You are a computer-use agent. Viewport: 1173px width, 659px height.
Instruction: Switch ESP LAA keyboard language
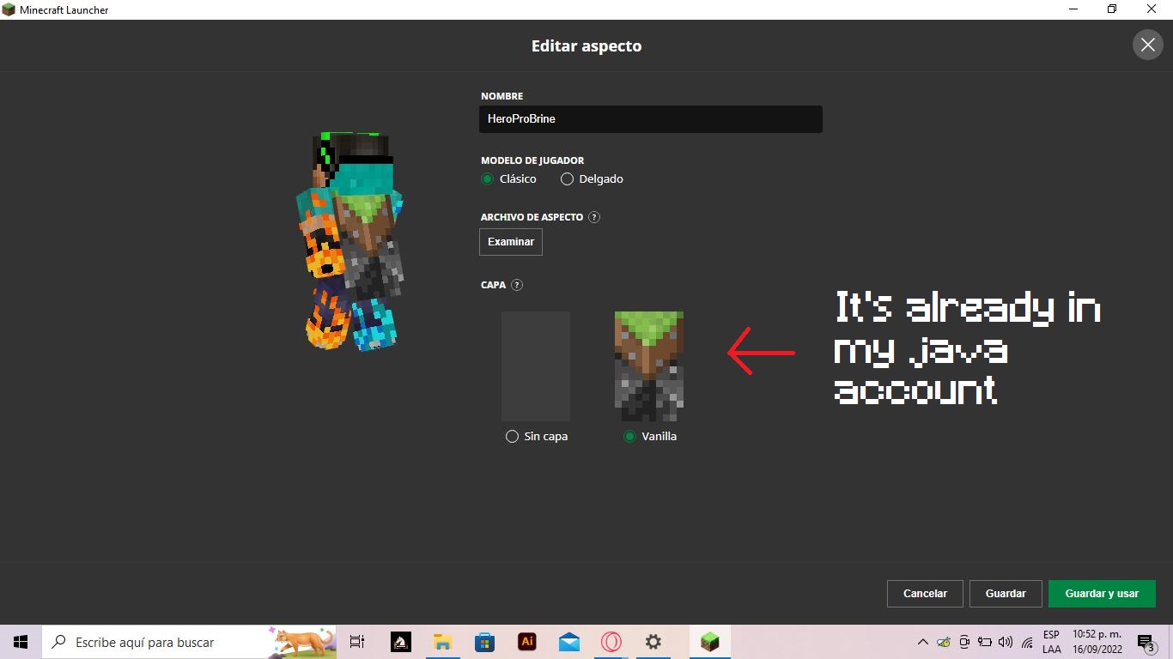[x=1051, y=642]
